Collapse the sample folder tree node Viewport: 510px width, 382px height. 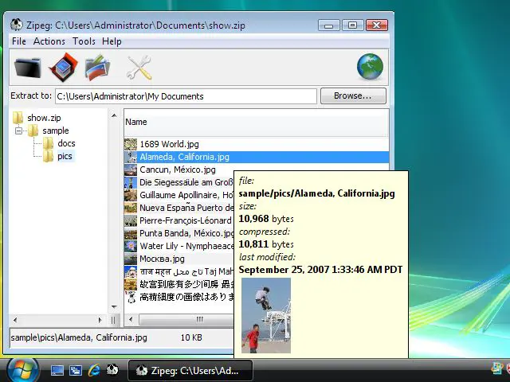18,131
